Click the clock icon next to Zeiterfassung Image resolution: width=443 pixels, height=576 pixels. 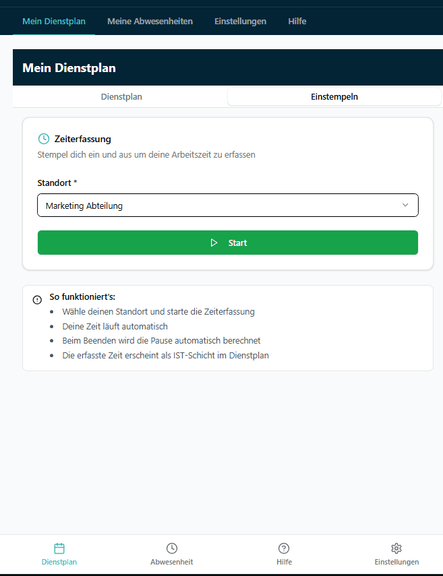pyautogui.click(x=43, y=138)
